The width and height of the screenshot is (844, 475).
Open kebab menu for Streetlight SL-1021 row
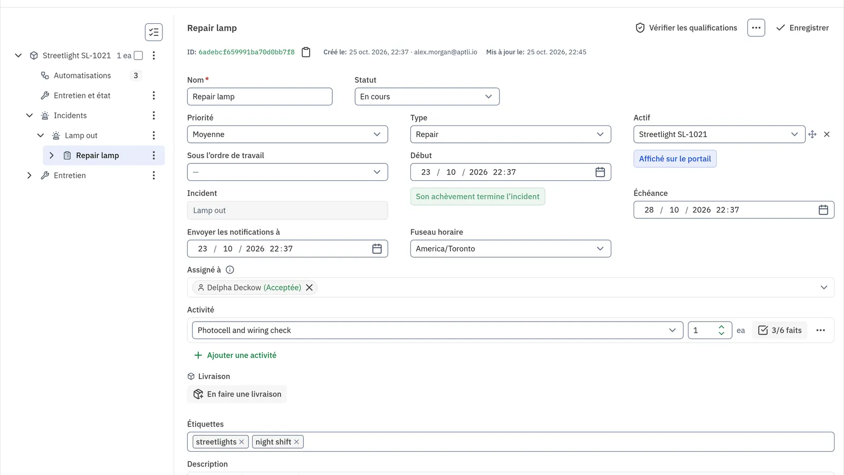tap(154, 55)
